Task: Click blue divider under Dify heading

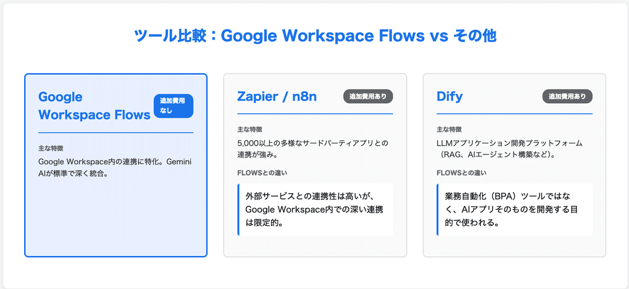Action: click(x=514, y=114)
